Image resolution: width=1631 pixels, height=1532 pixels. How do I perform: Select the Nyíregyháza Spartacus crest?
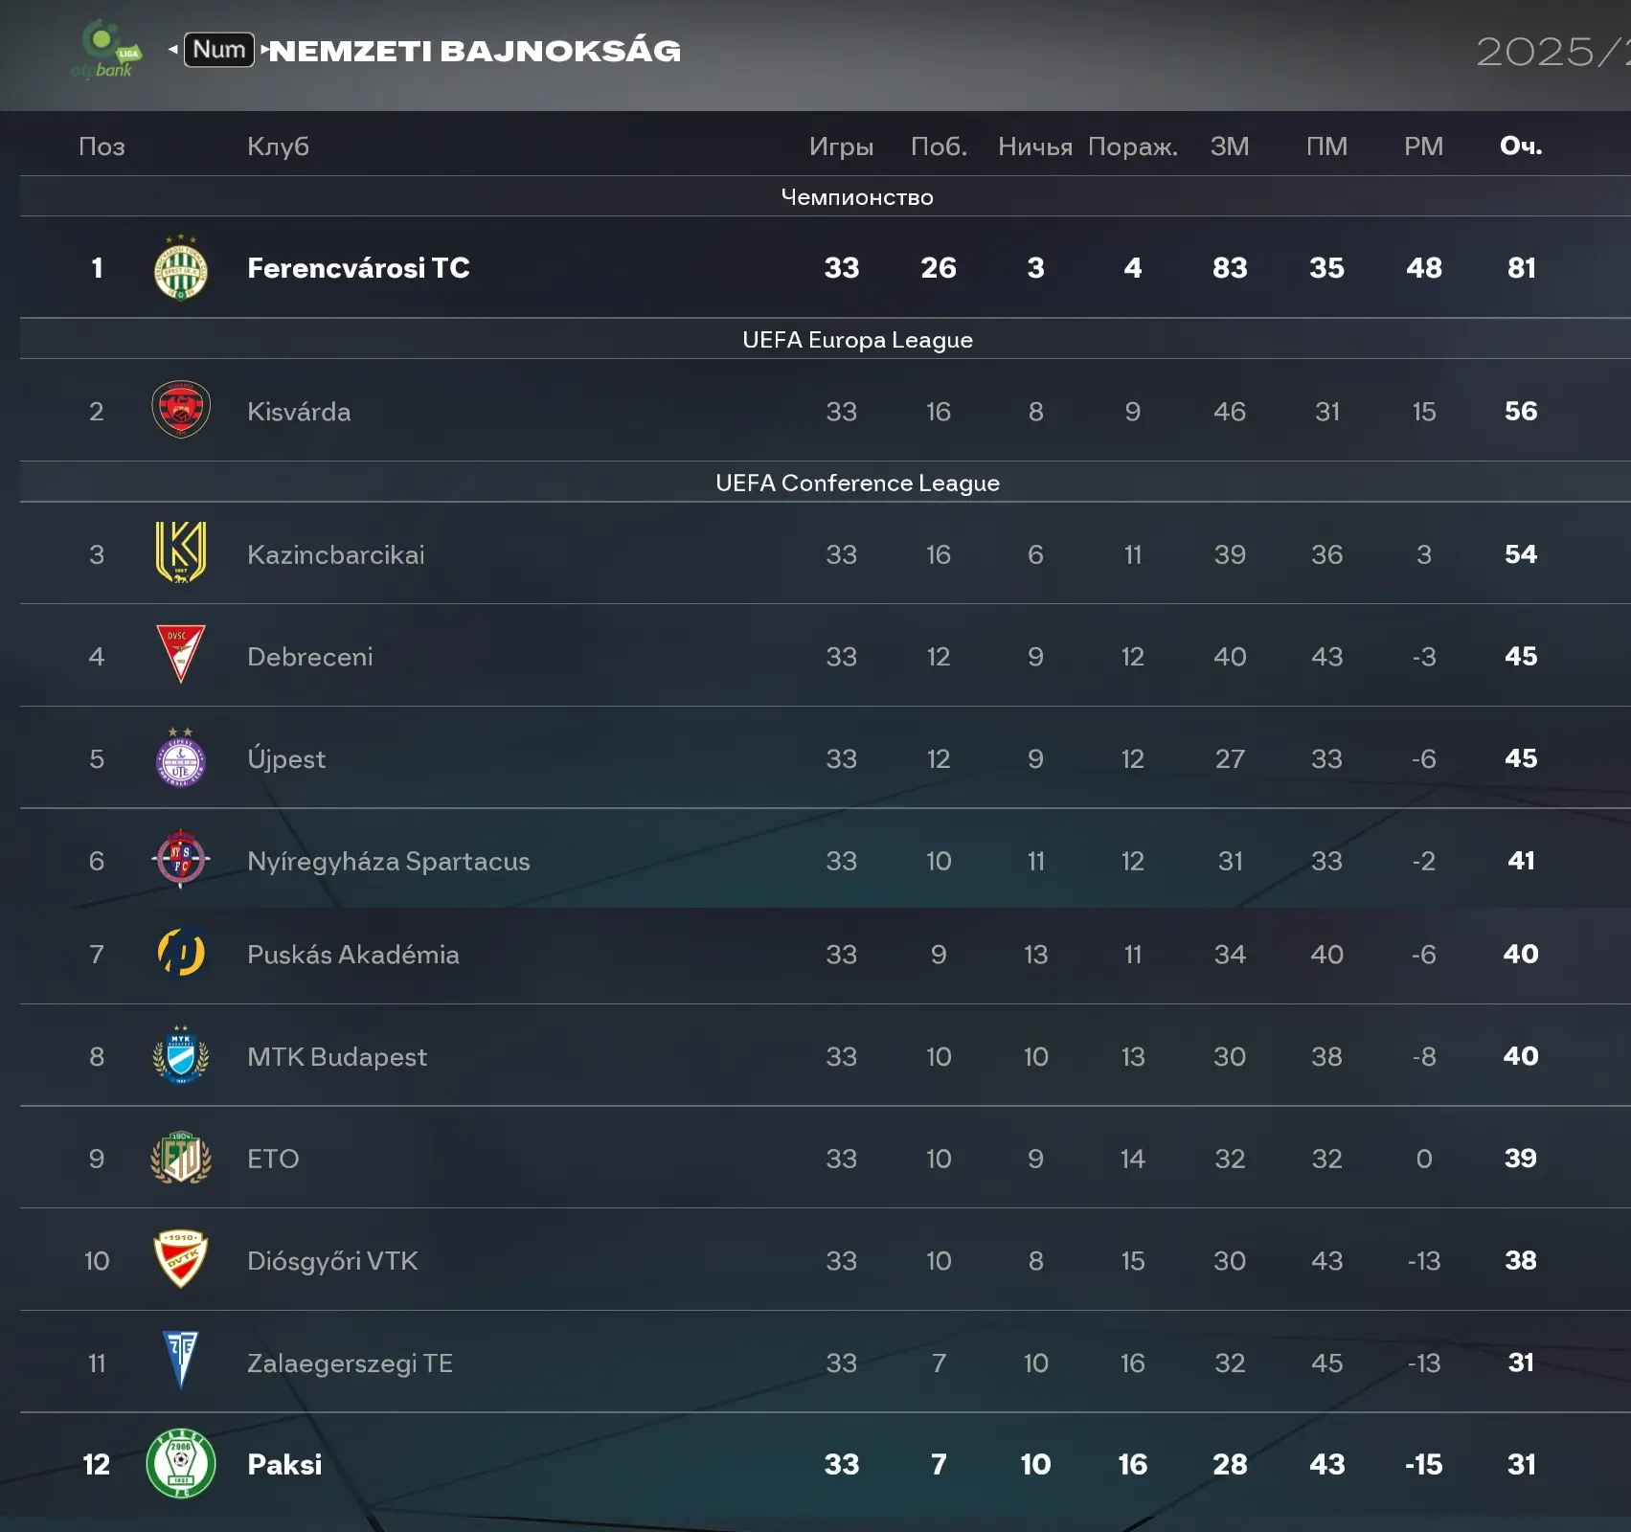point(180,860)
